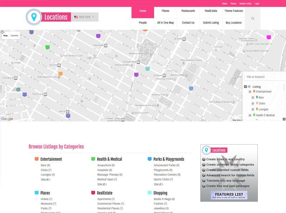Uncheck the Bars filter checkbox
The height and width of the screenshot is (213, 286).
pos(253,98)
